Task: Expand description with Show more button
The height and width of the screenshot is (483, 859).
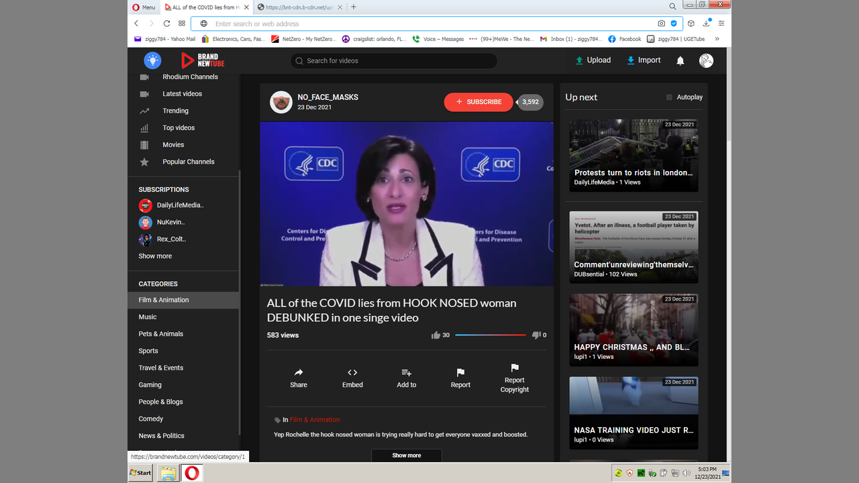Action: pyautogui.click(x=406, y=455)
